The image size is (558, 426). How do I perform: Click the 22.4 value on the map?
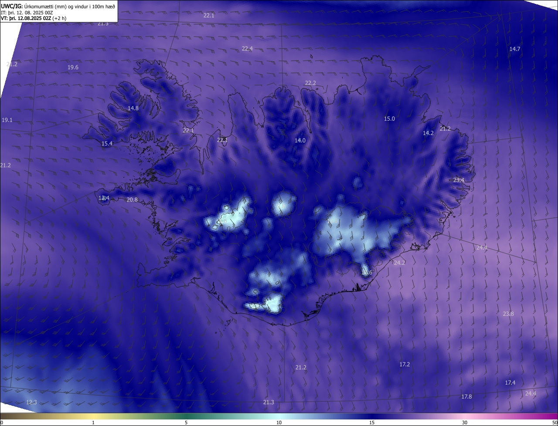tap(247, 48)
